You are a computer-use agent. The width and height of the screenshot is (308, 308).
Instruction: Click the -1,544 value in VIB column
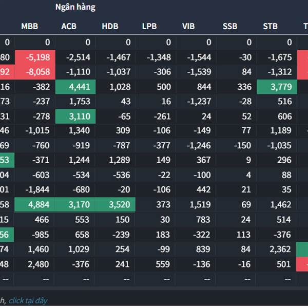point(199,57)
